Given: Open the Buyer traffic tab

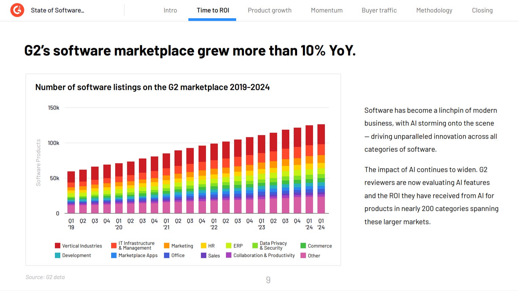Looking at the screenshot, I should 379,11.
